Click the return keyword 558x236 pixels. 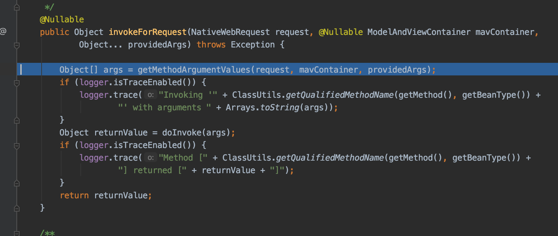pyautogui.click(x=74, y=196)
